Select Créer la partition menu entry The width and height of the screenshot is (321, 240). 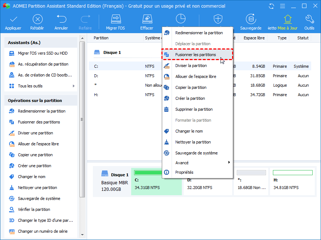click(197, 98)
